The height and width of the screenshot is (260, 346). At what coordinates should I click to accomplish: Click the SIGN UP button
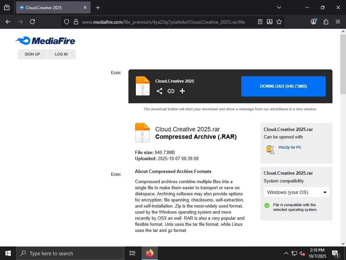(x=32, y=54)
